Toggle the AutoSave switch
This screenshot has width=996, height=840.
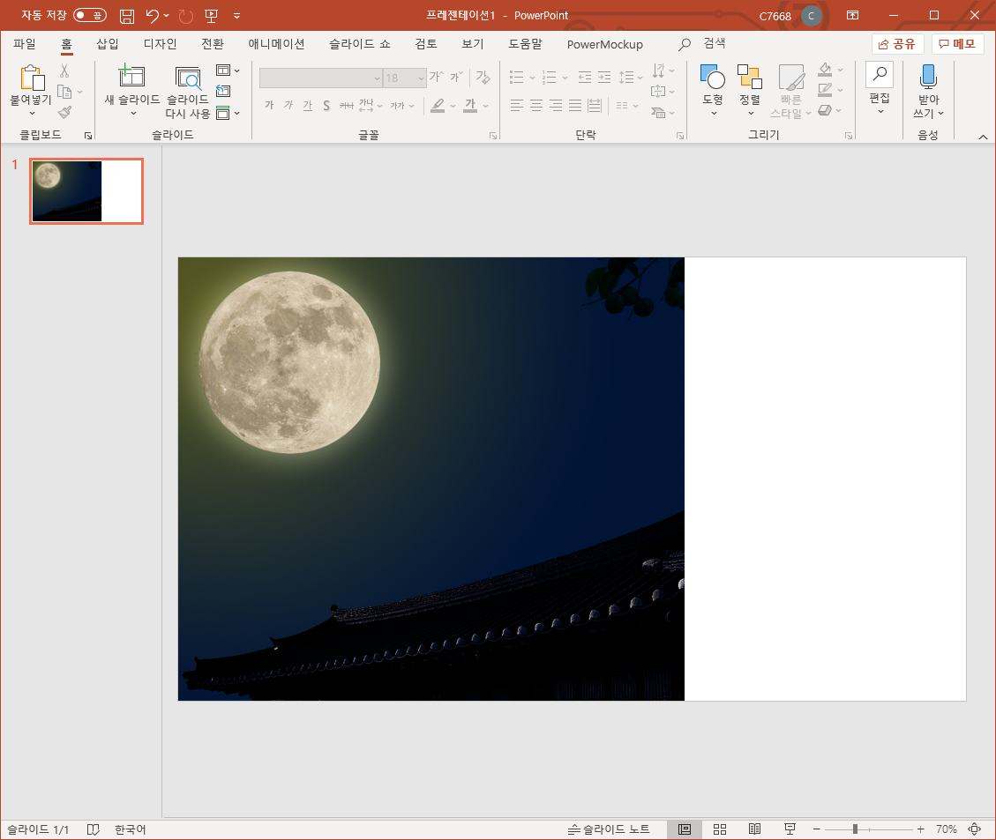pos(90,15)
